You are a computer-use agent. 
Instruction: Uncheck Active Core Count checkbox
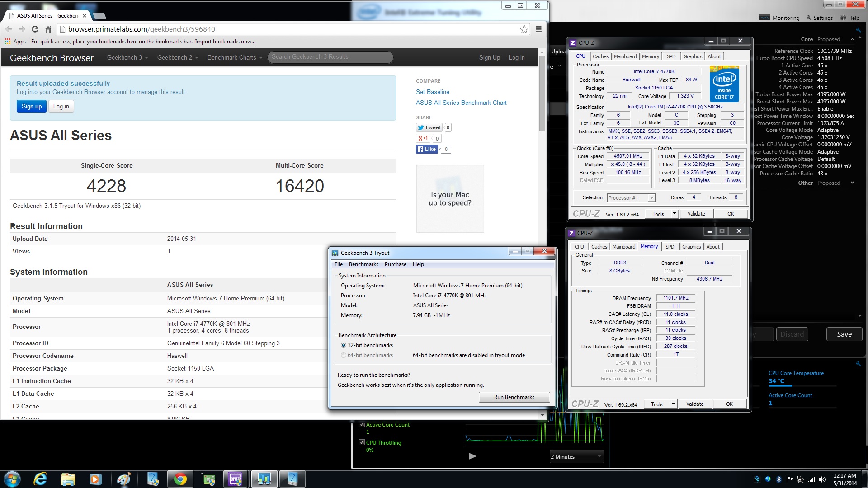coord(362,425)
